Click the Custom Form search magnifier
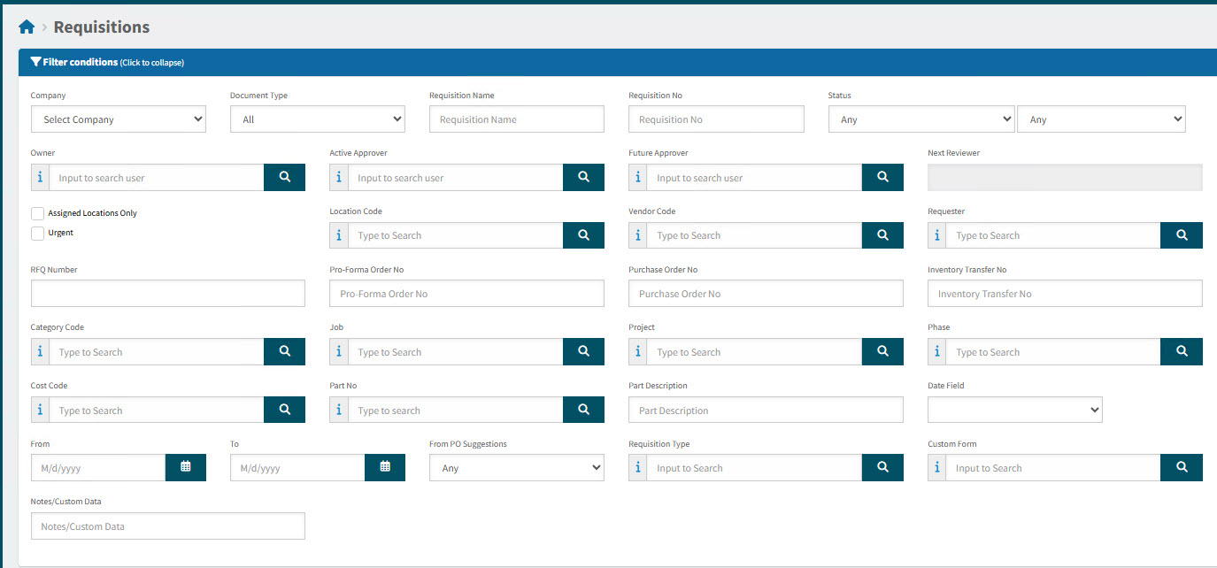This screenshot has height=568, width=1217. [x=1181, y=467]
